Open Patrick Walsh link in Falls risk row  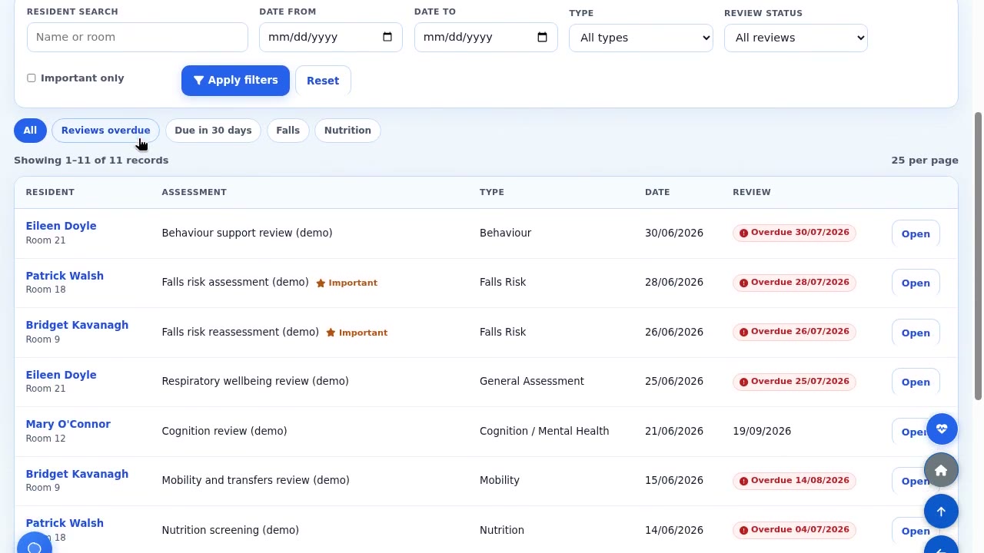pos(65,276)
